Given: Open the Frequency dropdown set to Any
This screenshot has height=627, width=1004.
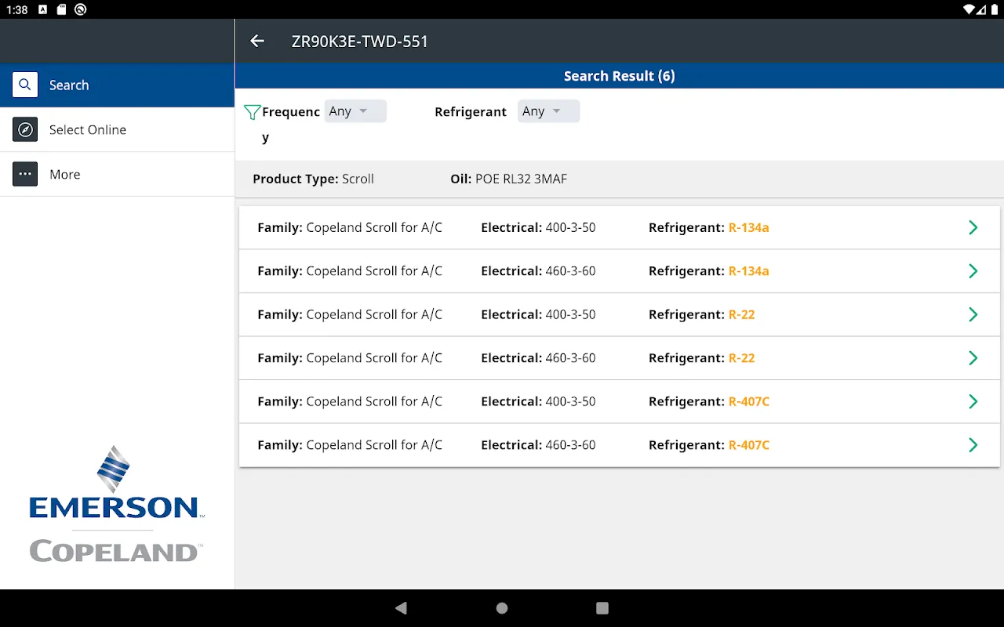Looking at the screenshot, I should point(355,111).
